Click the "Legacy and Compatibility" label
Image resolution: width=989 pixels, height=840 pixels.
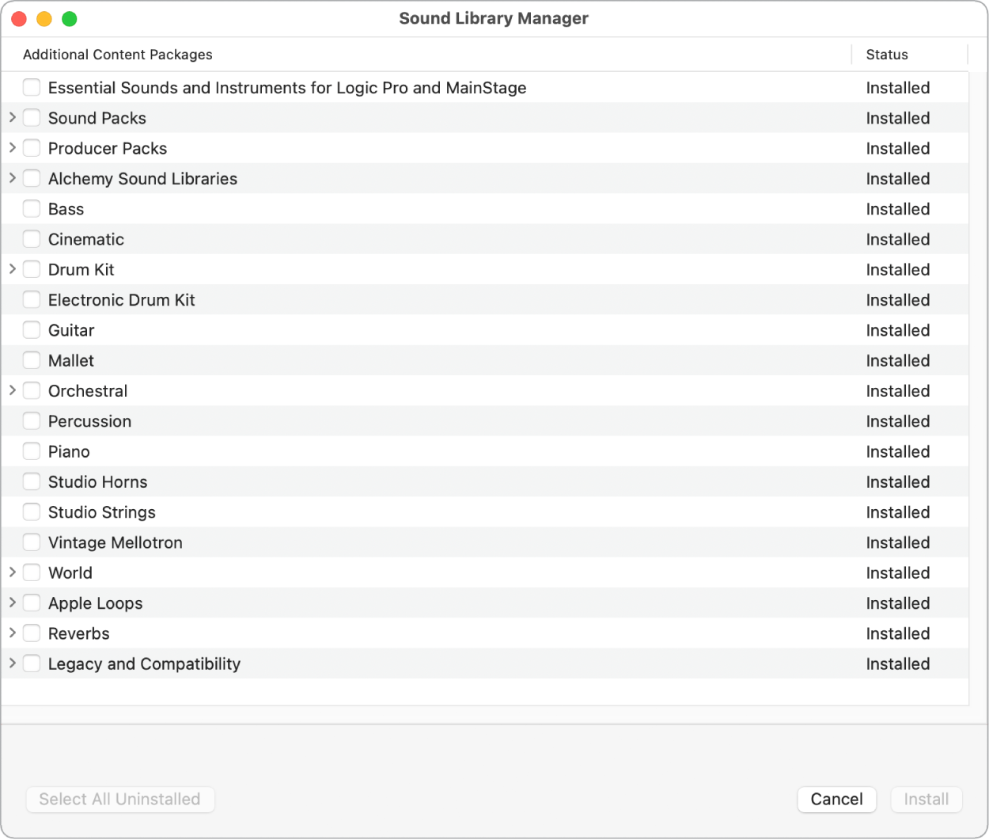click(x=145, y=664)
